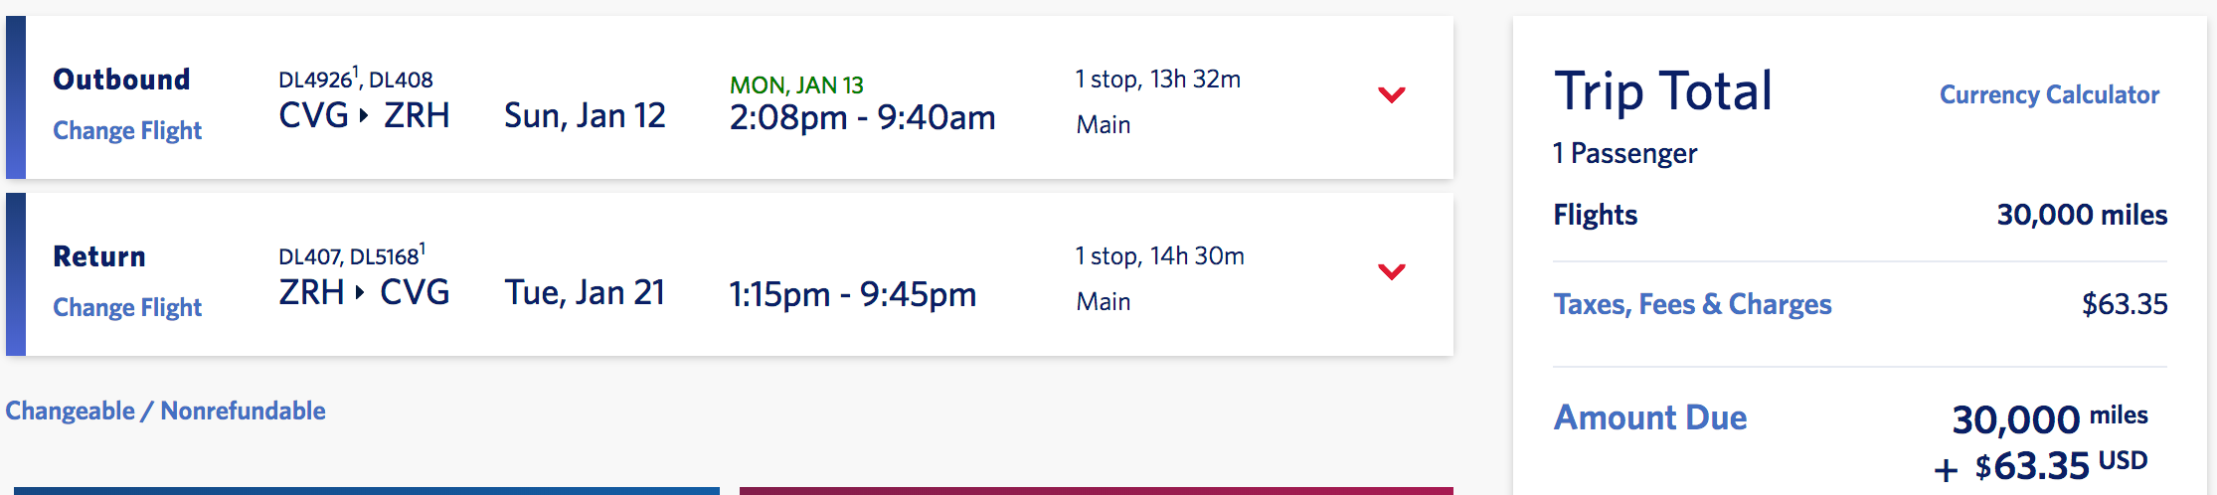Screen dimensions: 2217x495
Task: Click outbound flight numbers DL4926, DL408
Action: click(x=355, y=80)
